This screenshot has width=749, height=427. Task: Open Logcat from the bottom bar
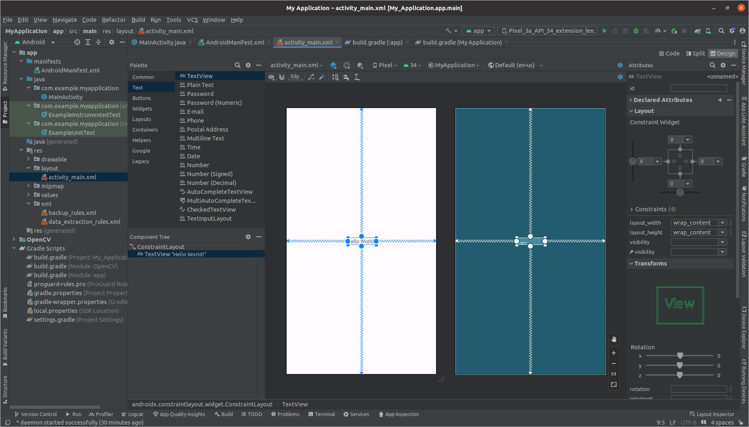coord(133,414)
